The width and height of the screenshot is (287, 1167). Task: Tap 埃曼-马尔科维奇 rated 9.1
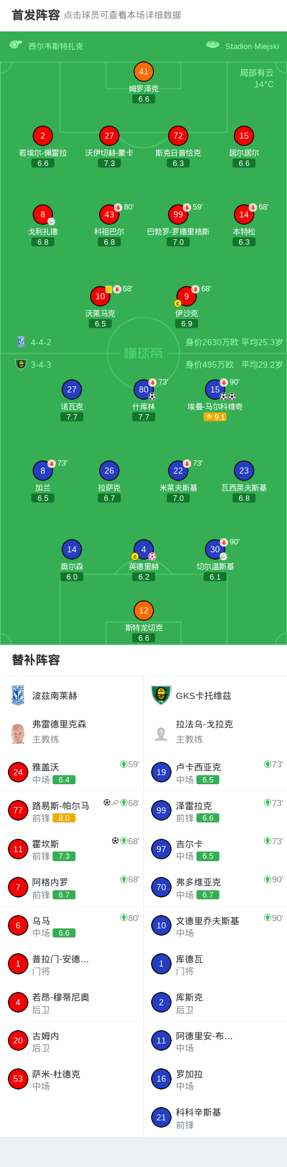pos(215,389)
